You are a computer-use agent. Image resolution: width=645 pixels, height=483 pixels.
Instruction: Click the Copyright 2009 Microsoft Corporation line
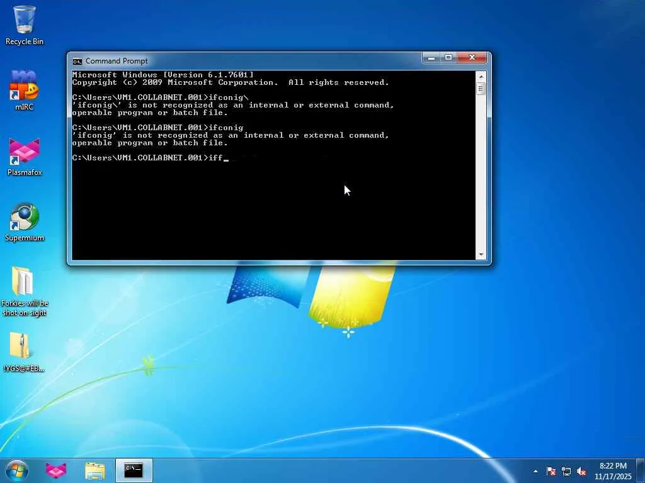pyautogui.click(x=231, y=82)
